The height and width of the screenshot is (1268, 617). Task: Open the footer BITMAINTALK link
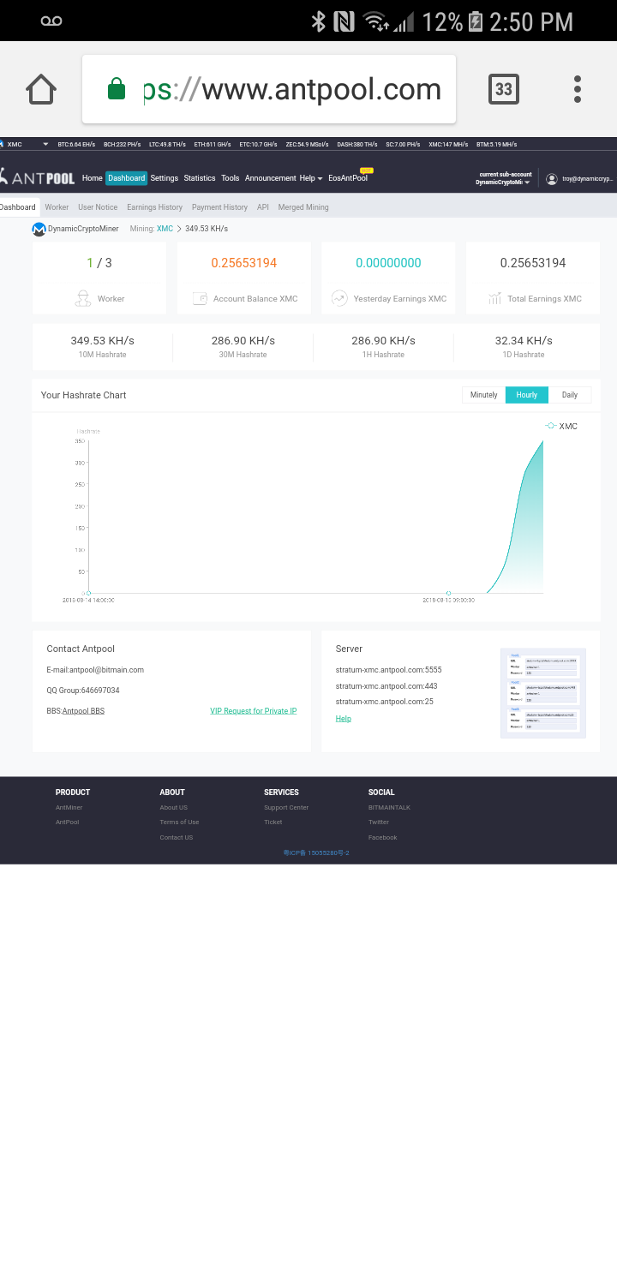point(389,808)
